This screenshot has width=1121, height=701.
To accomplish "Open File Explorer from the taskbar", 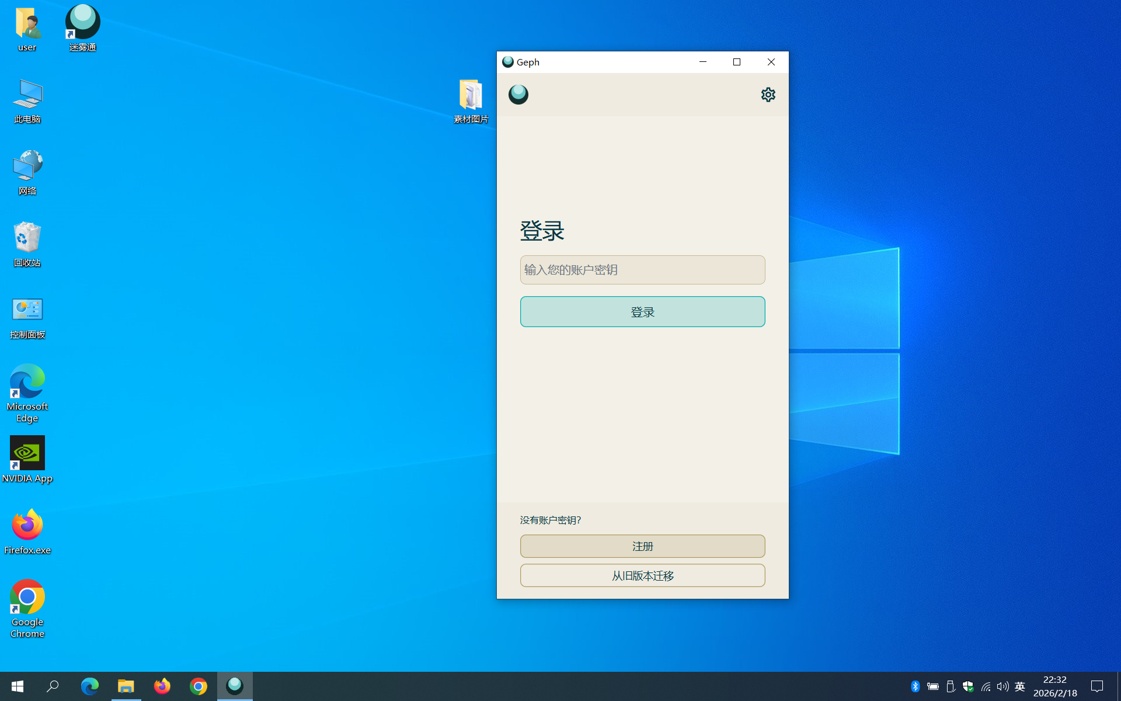I will click(126, 686).
